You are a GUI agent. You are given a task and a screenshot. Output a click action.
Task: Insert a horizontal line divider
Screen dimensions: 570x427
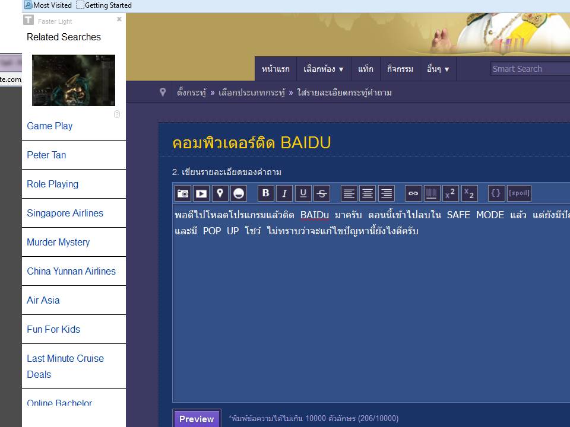pos(432,193)
